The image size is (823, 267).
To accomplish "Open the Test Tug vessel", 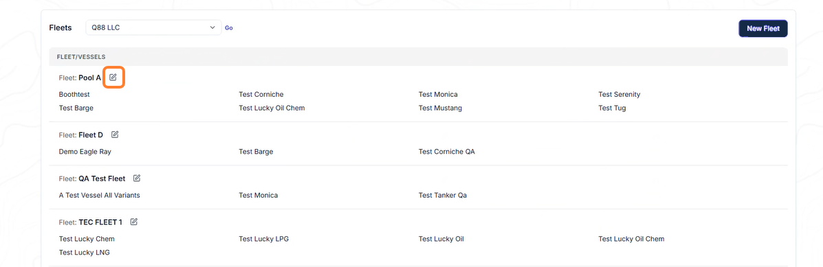I will pos(612,108).
